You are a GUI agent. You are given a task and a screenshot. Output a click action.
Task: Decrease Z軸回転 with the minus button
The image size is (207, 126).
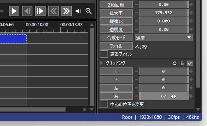137,4
